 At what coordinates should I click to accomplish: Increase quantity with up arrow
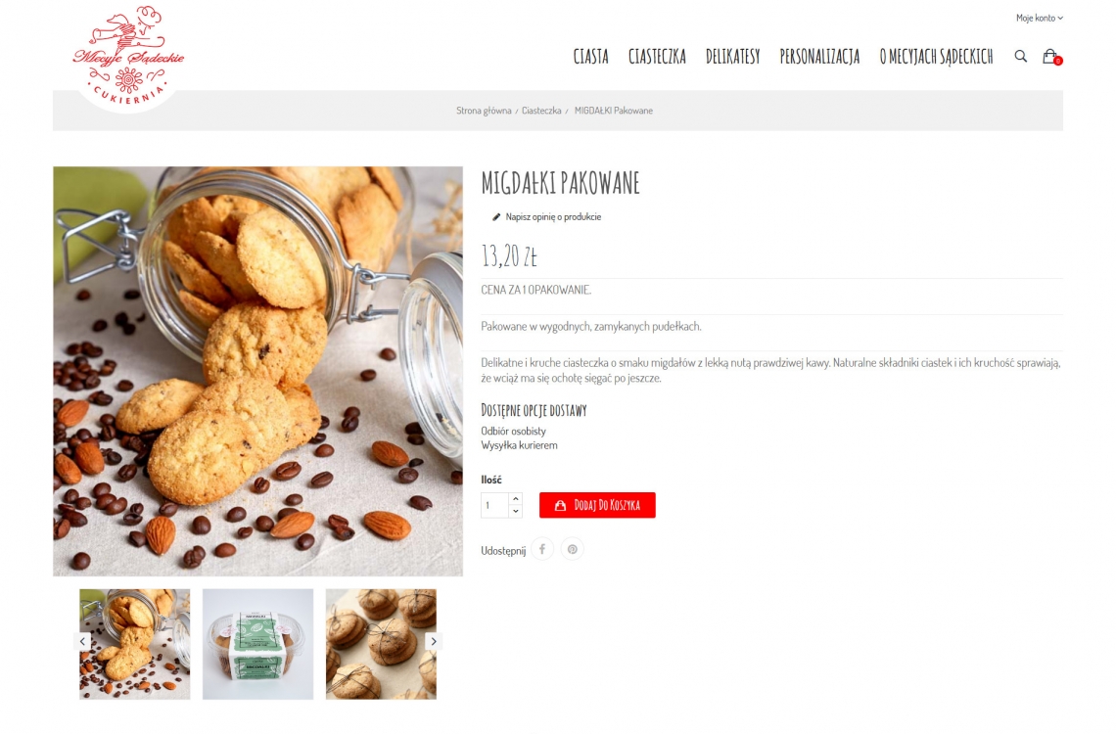tap(516, 498)
